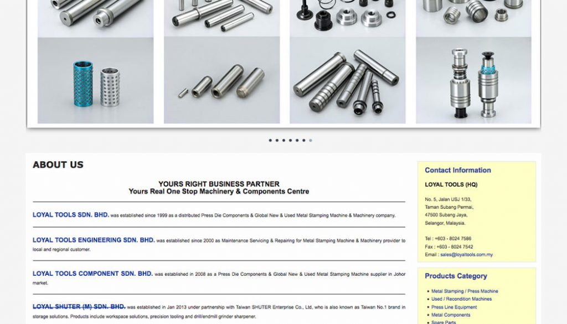Select the first carousel dot indicator

[270, 140]
